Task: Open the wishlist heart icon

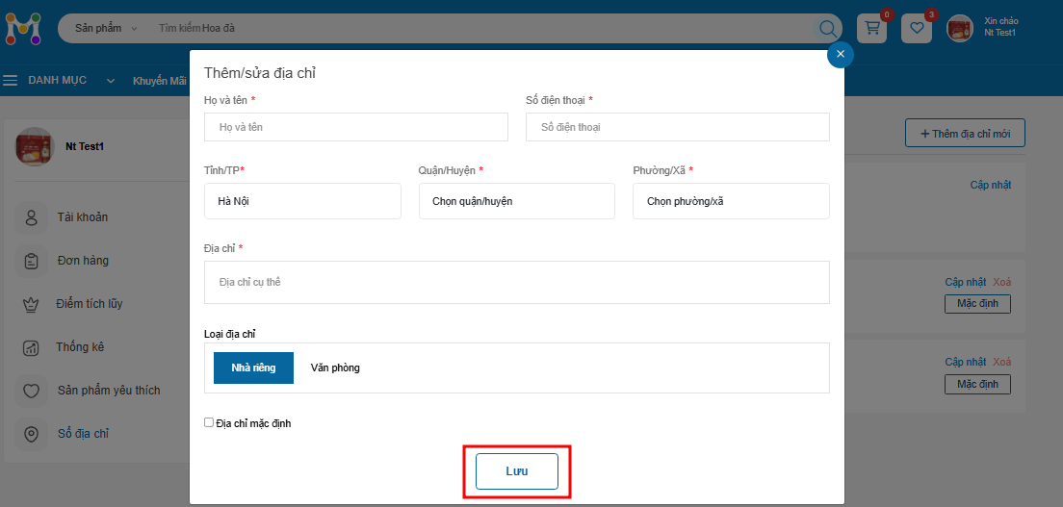Action: point(916,29)
